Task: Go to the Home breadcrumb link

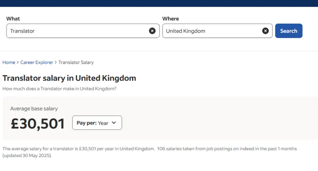Action: coord(9,63)
